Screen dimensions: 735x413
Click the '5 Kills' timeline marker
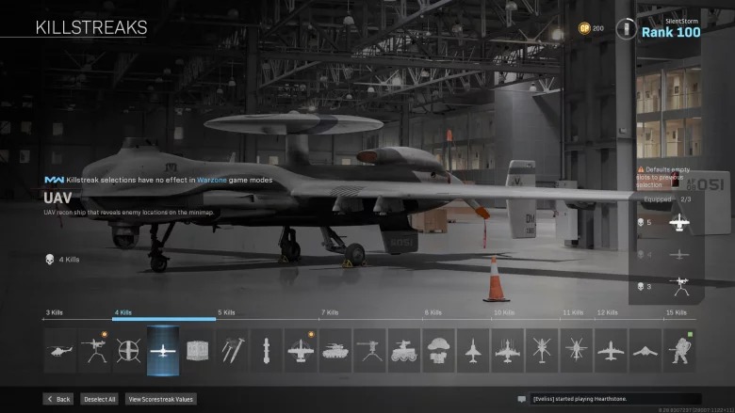[x=226, y=312]
